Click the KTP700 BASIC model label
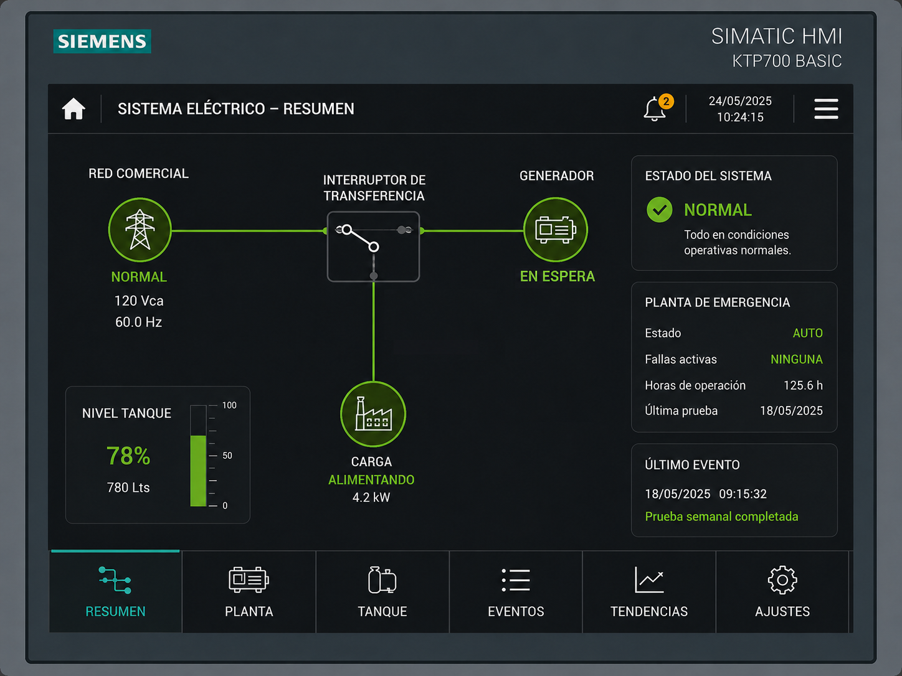Viewport: 902px width, 676px height. 787,61
